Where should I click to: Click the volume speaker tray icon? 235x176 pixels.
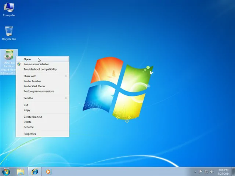[x=211, y=172]
